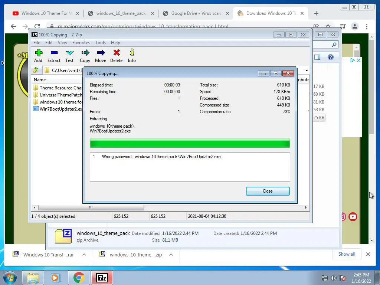Click the 7-Zip horizontal scrollbar thumb

[x=91, y=208]
